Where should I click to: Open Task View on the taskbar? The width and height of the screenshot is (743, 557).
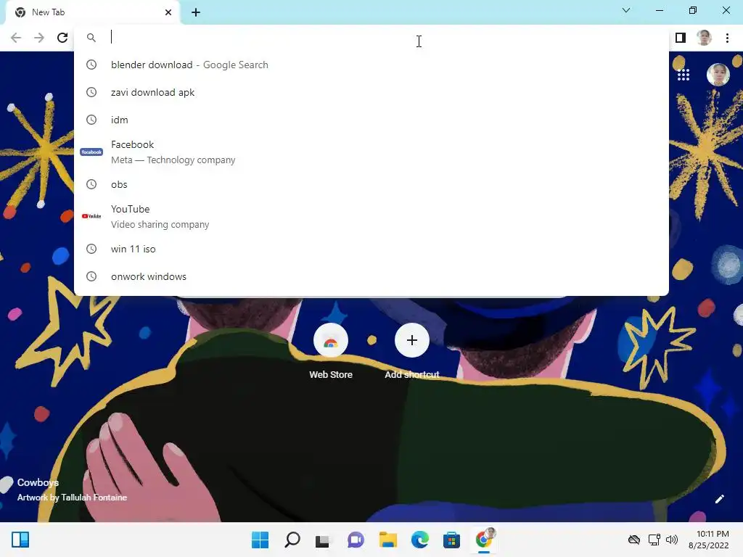323,540
